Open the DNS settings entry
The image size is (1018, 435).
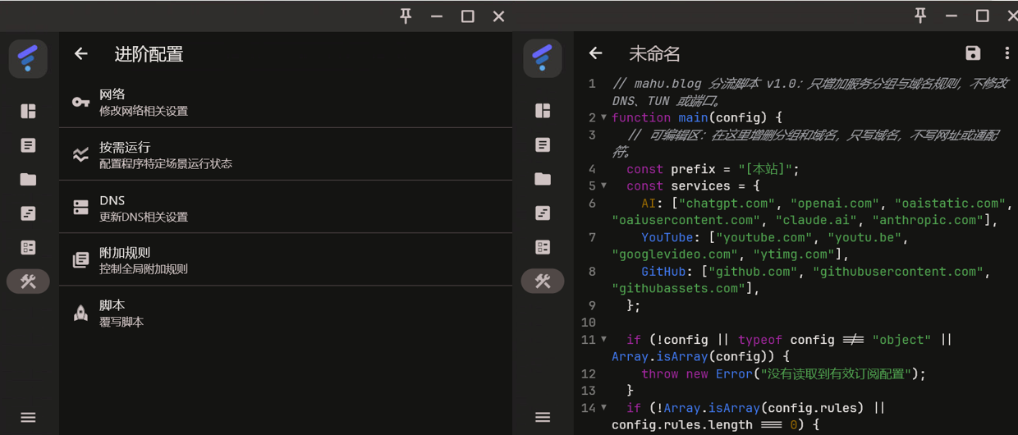click(x=286, y=207)
